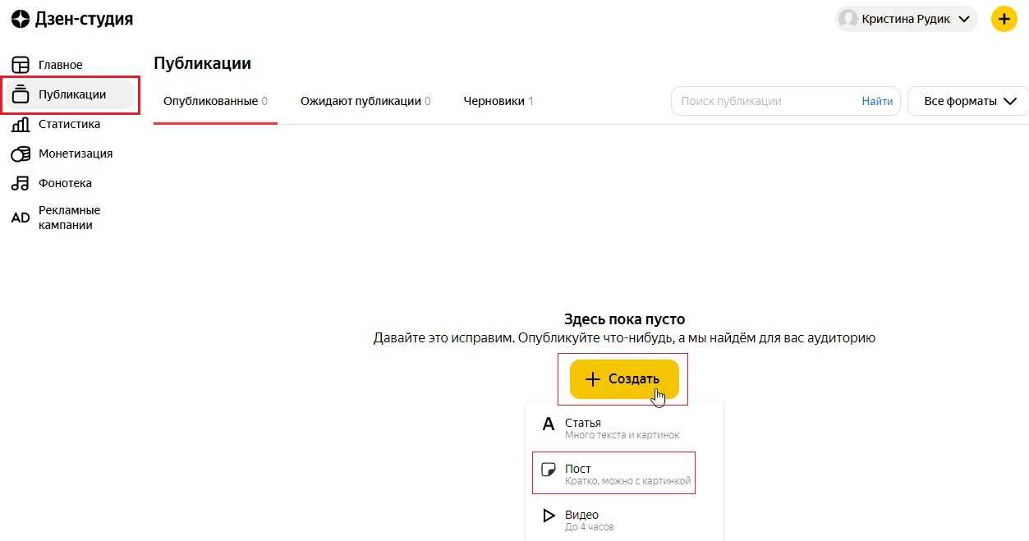Open Фонотека via music note icon
The image size is (1029, 541).
click(21, 184)
